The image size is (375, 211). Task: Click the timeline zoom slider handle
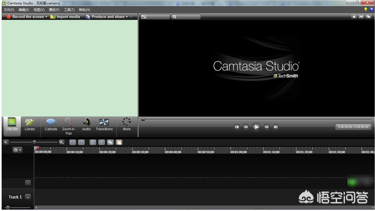[x=34, y=142]
